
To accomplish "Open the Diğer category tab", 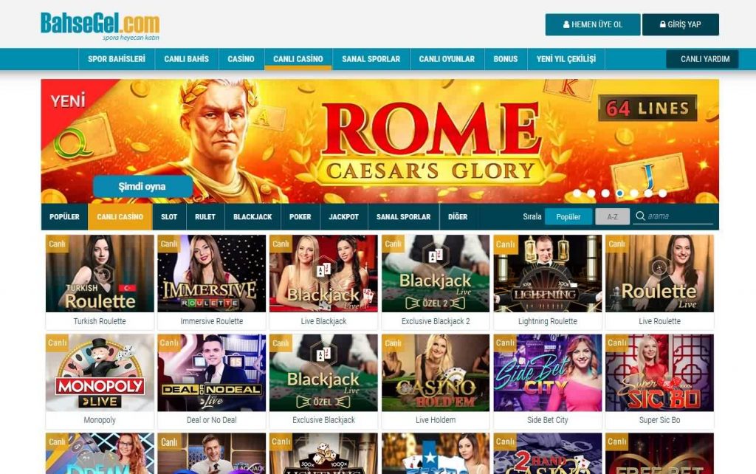I will 458,216.
